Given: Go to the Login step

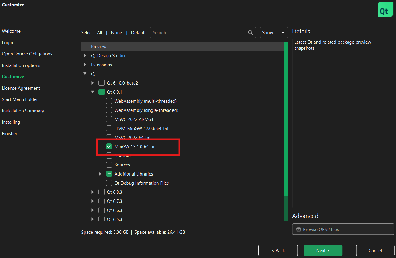Looking at the screenshot, I should click(8, 43).
